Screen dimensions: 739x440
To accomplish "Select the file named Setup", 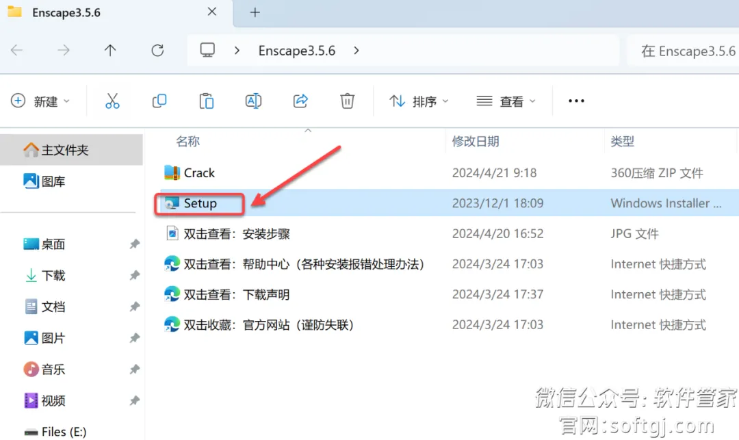I will 200,203.
